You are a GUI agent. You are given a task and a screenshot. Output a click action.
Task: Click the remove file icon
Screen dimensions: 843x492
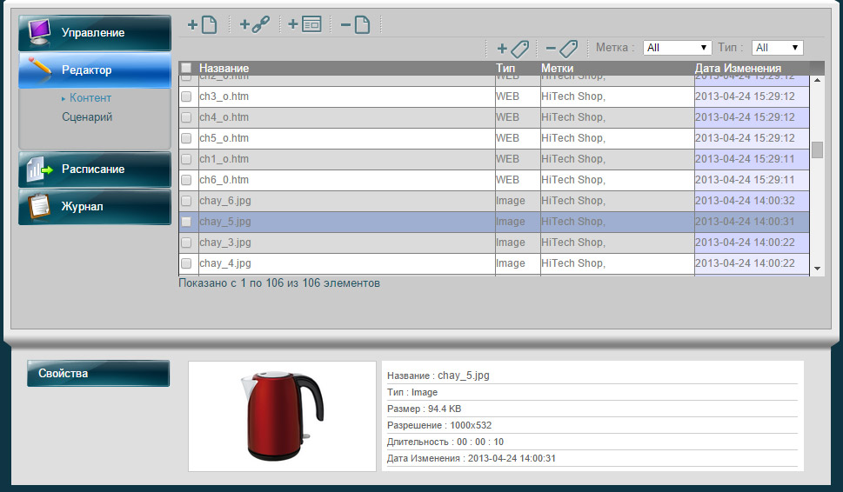click(x=356, y=25)
